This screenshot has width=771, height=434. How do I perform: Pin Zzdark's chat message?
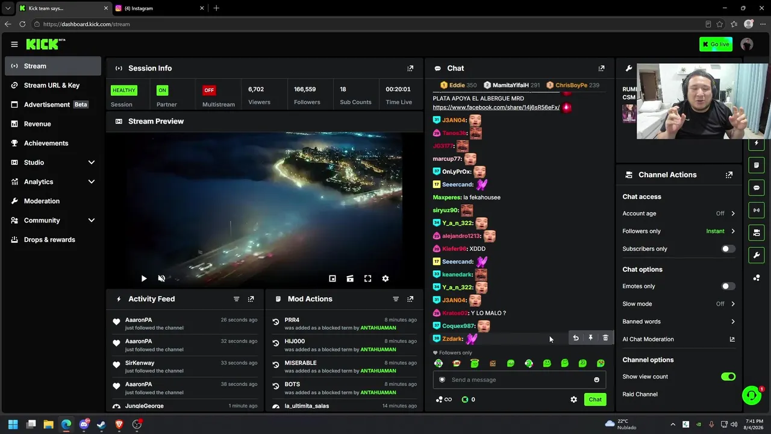pyautogui.click(x=590, y=338)
